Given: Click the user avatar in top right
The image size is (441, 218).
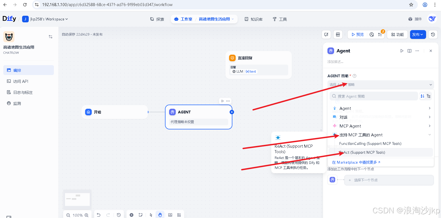Looking at the screenshot, I should 432,19.
